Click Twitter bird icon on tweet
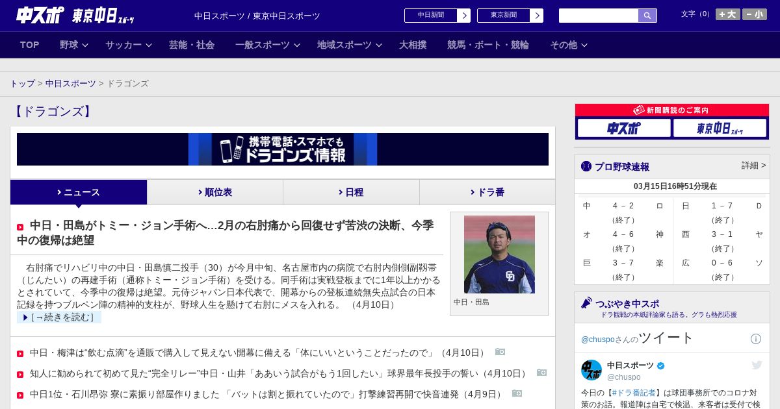Image resolution: width=780 pixels, height=409 pixels. [757, 365]
